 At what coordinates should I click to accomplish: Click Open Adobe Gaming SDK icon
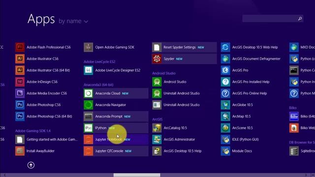(89, 47)
